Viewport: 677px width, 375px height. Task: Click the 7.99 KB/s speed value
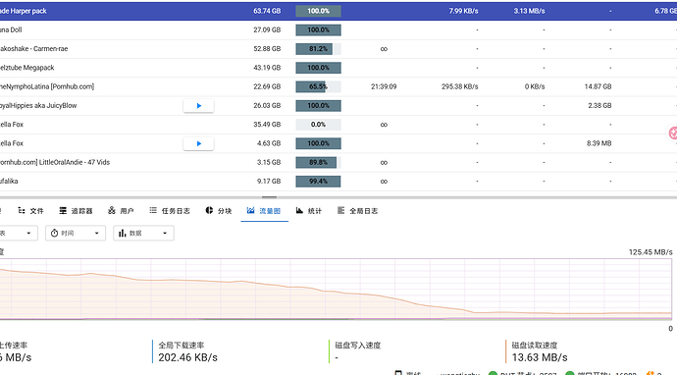463,11
